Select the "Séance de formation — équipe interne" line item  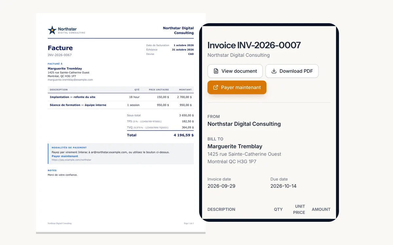point(78,105)
